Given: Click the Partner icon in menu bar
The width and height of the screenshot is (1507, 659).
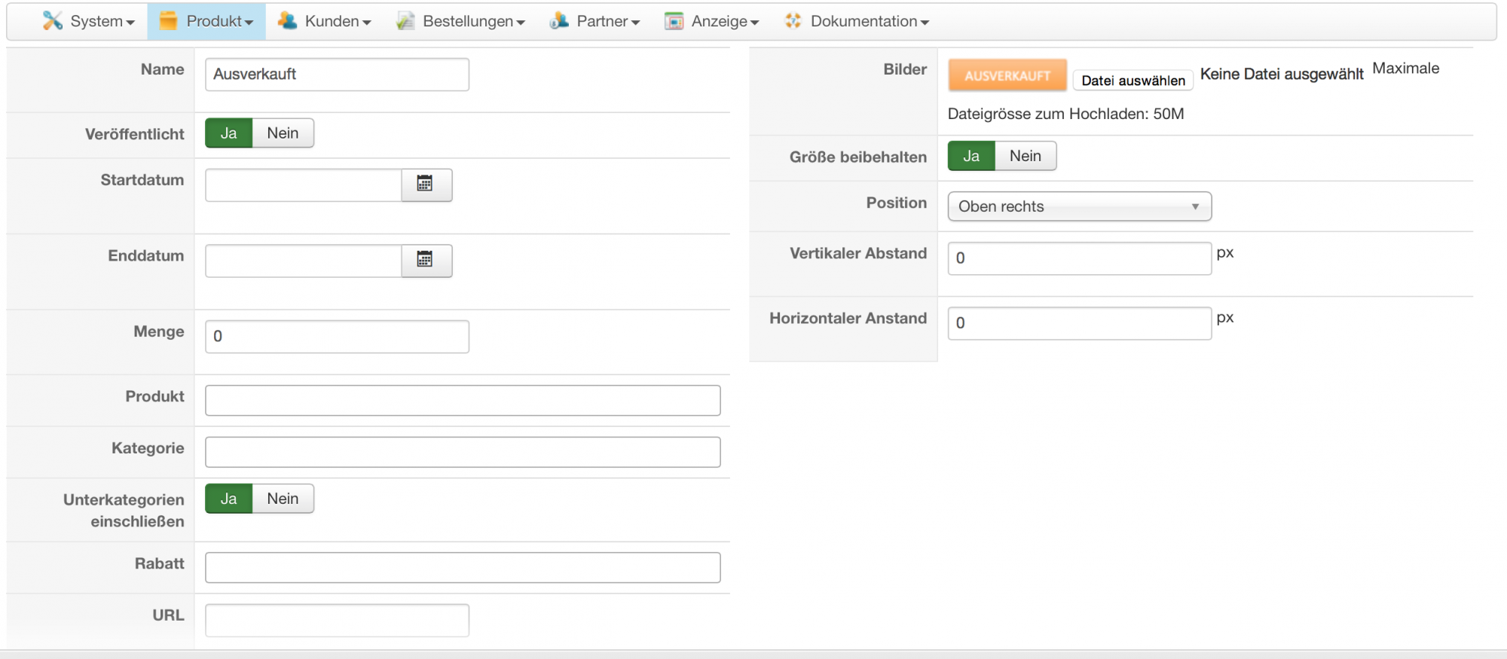Looking at the screenshot, I should (x=559, y=21).
